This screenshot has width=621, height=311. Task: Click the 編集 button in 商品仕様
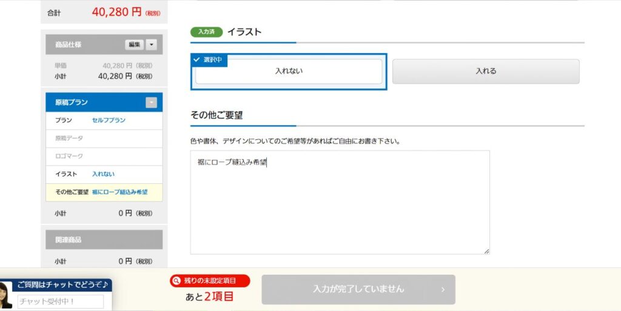tap(135, 45)
